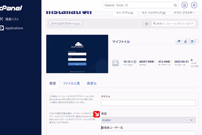Switch to the マイ・バックアップ (0) tab
This screenshot has height=135, width=202.
click(x=153, y=13)
